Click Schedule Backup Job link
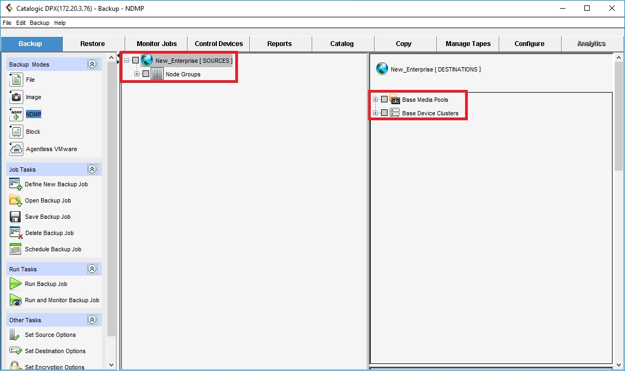 coord(53,249)
